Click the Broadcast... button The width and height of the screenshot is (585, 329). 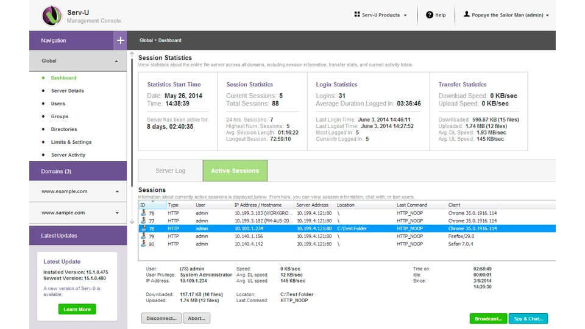click(x=488, y=319)
